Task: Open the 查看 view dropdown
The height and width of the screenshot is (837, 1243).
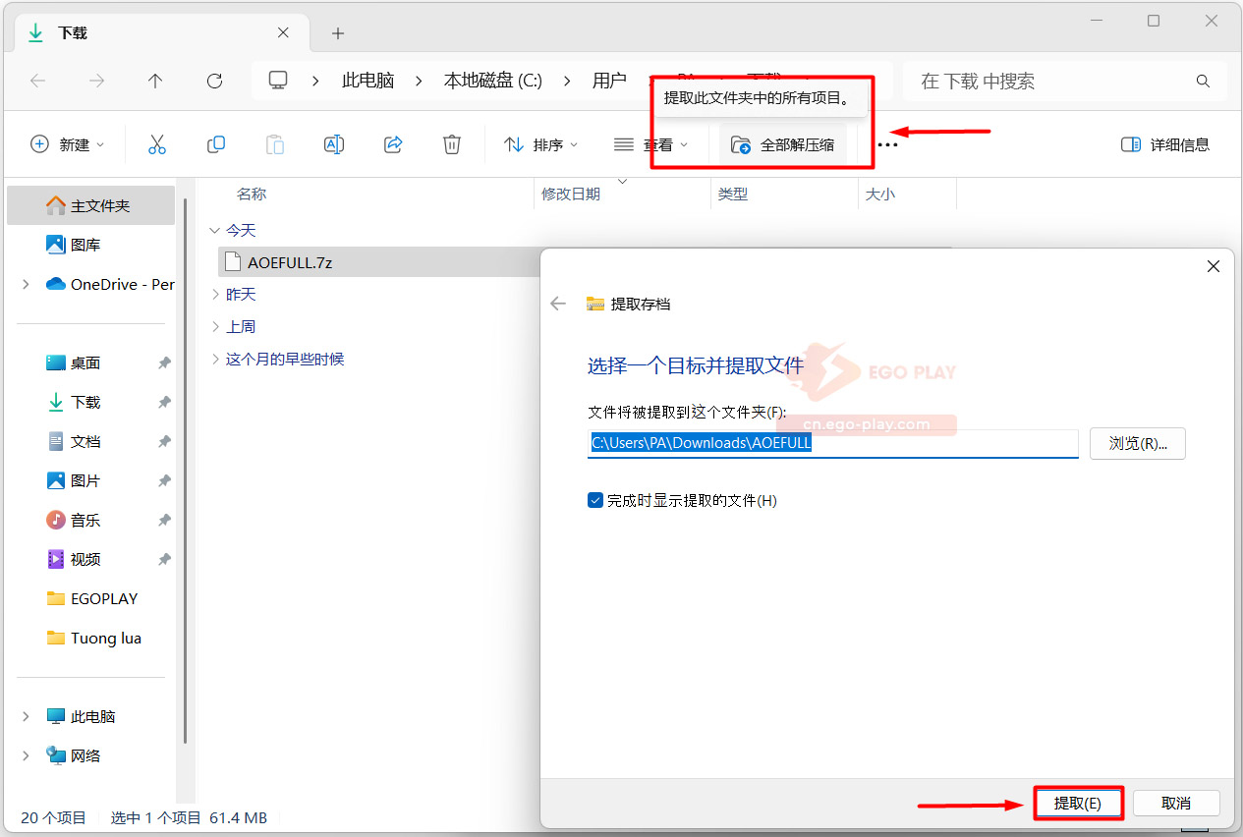Action: coord(650,144)
